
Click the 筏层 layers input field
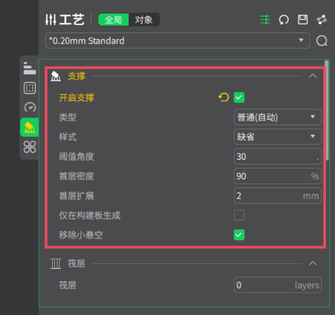[x=277, y=285]
